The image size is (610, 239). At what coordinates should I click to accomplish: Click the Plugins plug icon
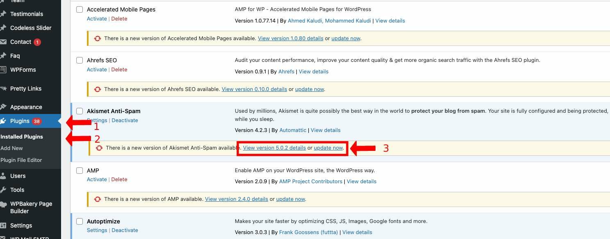(x=3, y=121)
